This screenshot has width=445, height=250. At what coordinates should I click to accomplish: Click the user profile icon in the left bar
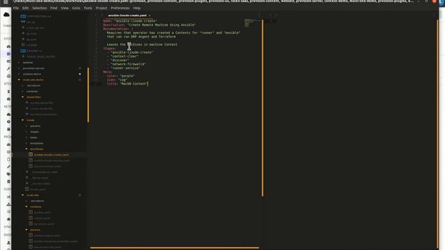[x=8, y=242]
